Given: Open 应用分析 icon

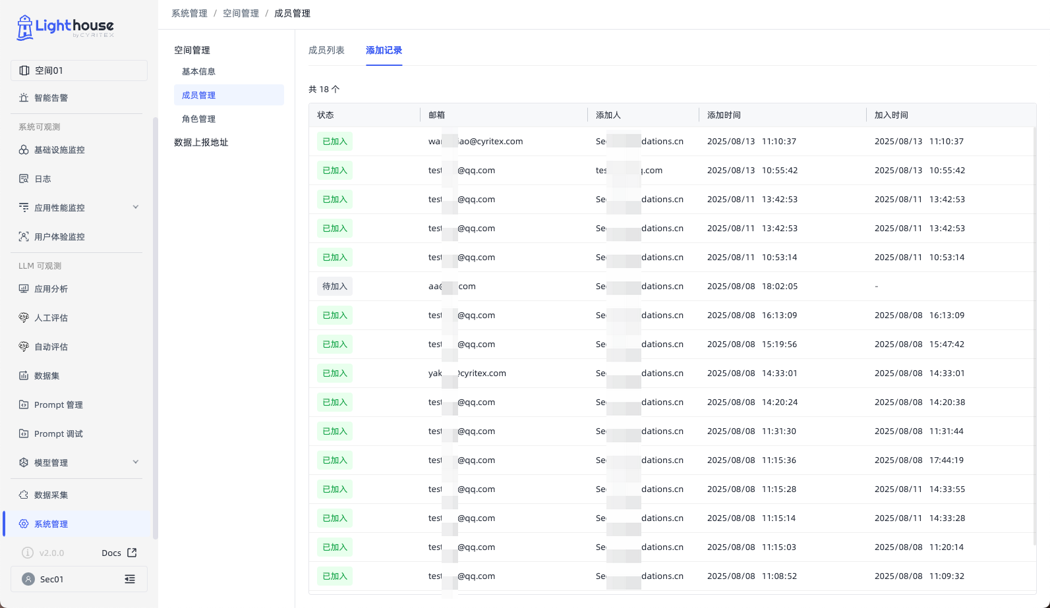Looking at the screenshot, I should (24, 289).
